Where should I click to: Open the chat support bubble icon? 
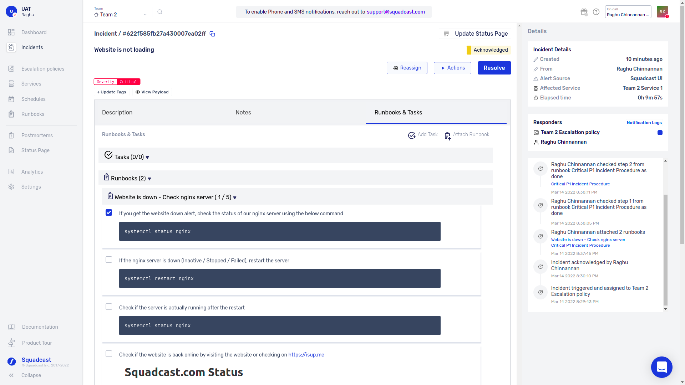coord(661,367)
